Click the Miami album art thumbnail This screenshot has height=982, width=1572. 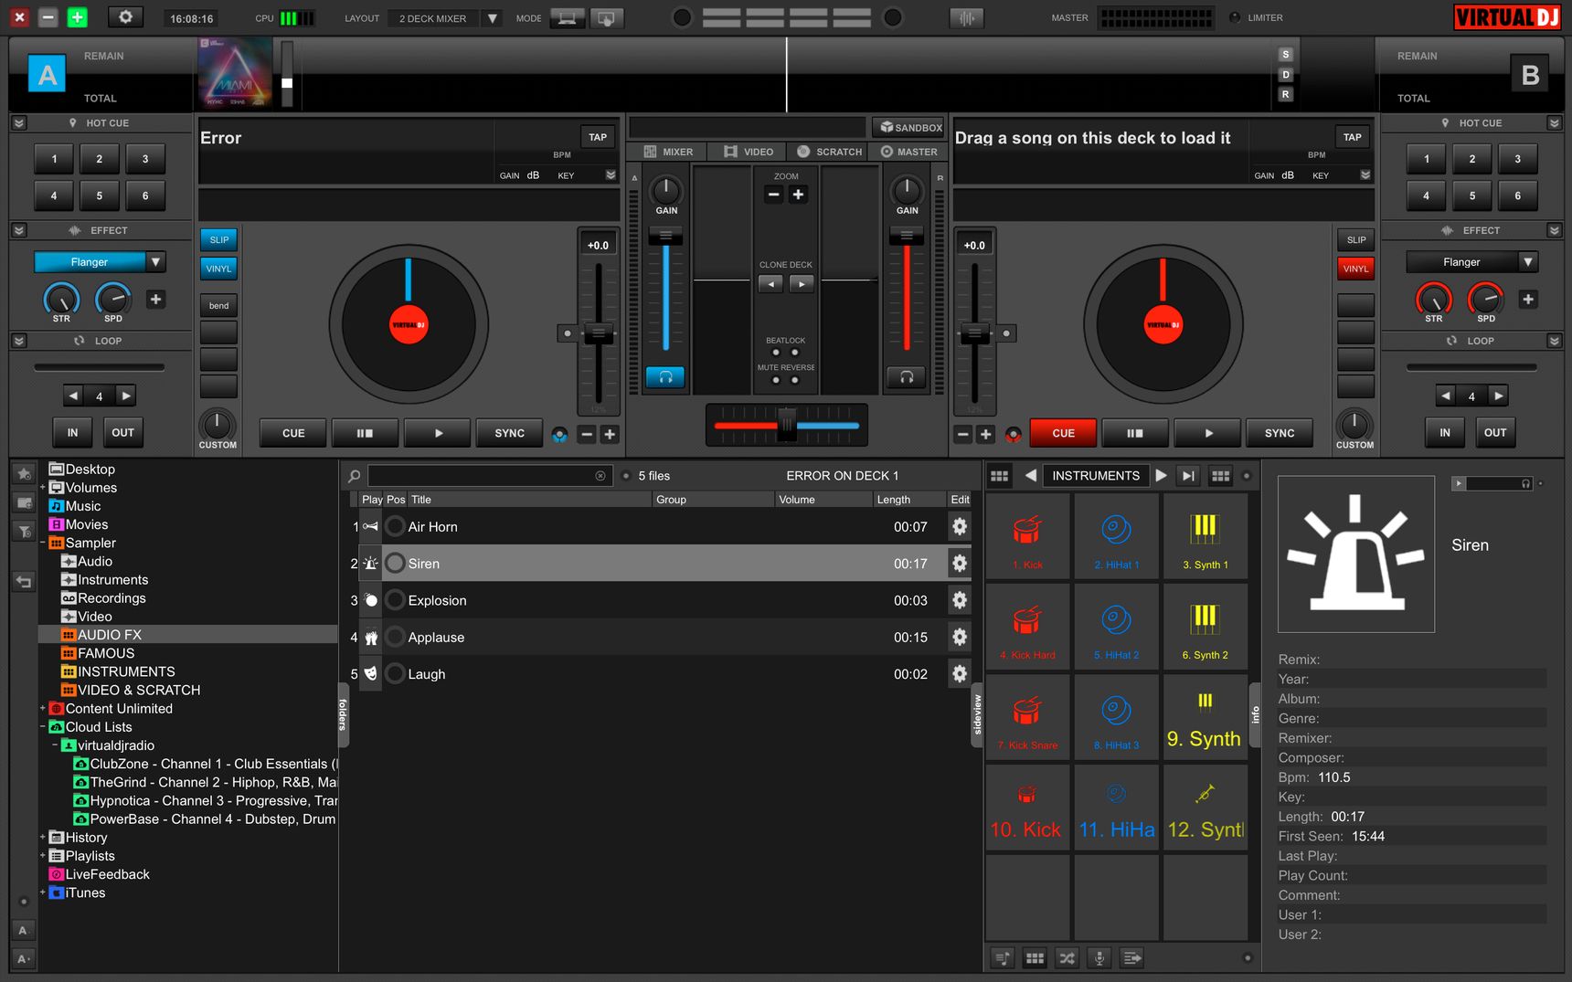[x=236, y=74]
